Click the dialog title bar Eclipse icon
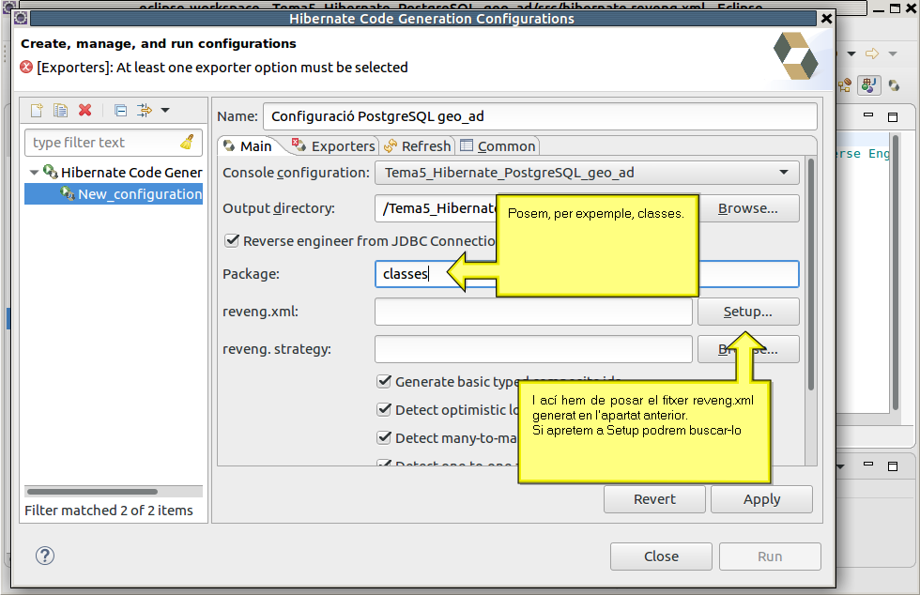Viewport: 920px width, 595px height. (21, 18)
